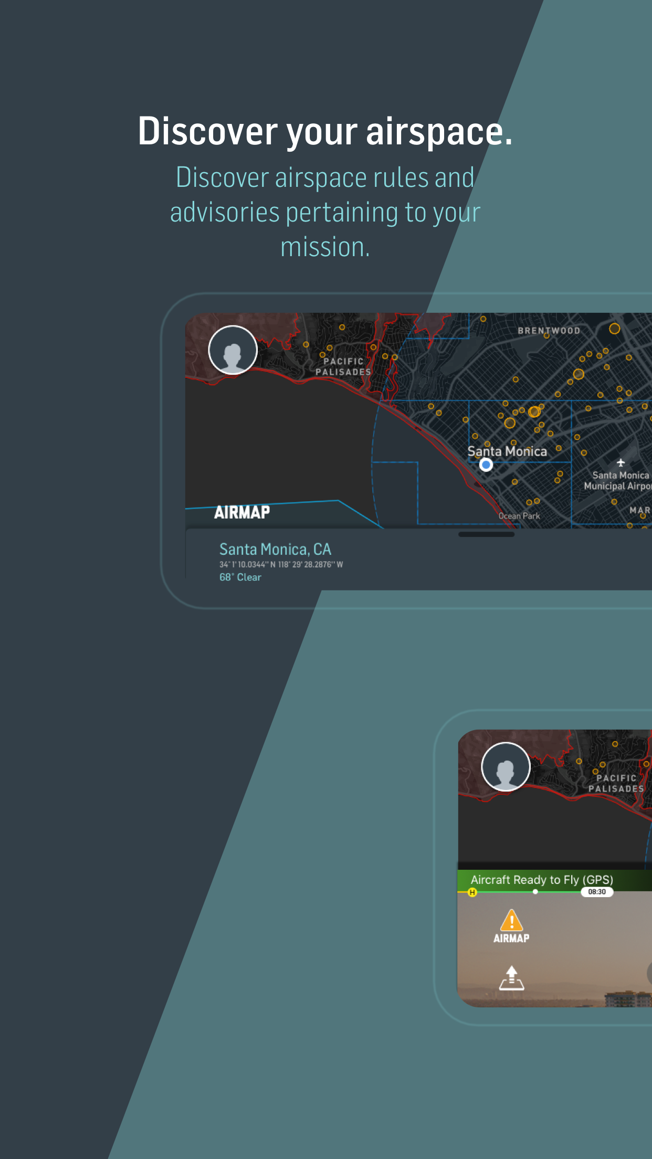Tap the bottom sheet drag handle
The width and height of the screenshot is (652, 1159).
coord(486,534)
